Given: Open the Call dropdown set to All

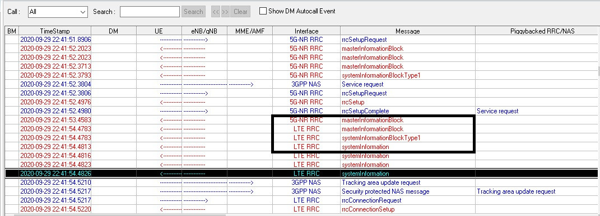Looking at the screenshot, I should (58, 12).
